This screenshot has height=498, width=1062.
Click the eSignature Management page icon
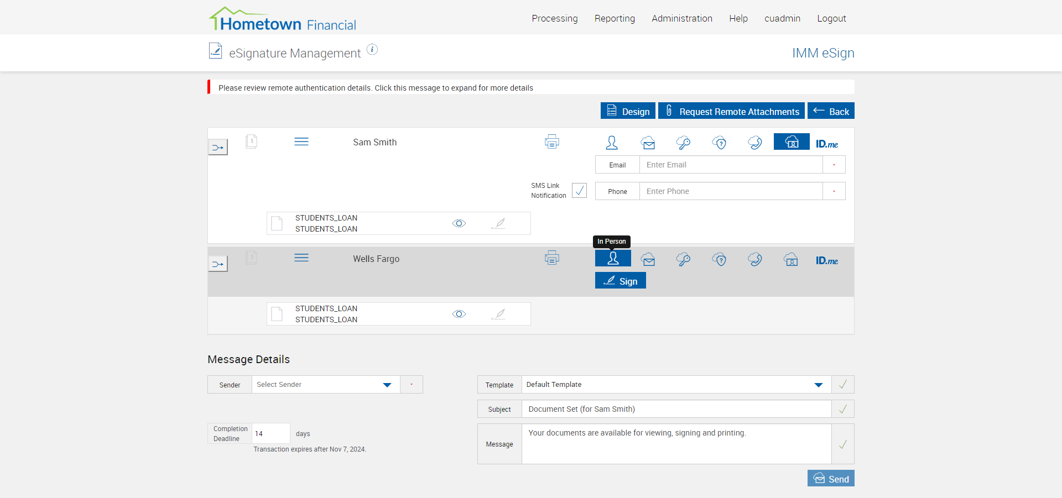(215, 51)
